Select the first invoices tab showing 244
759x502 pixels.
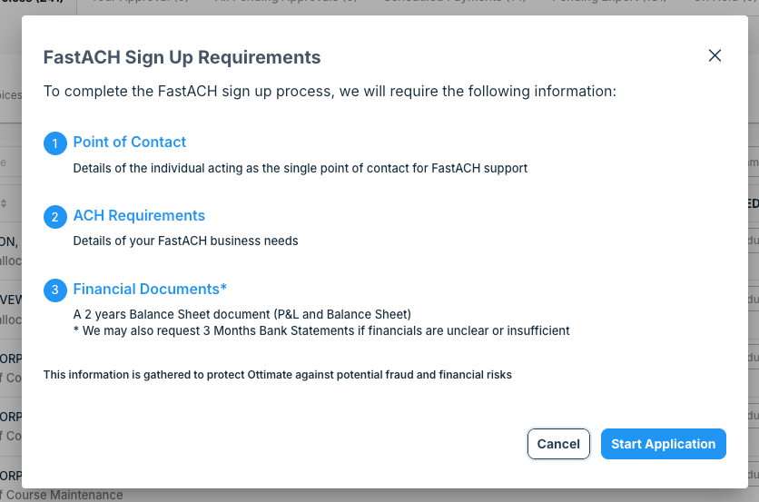[x=32, y=3]
